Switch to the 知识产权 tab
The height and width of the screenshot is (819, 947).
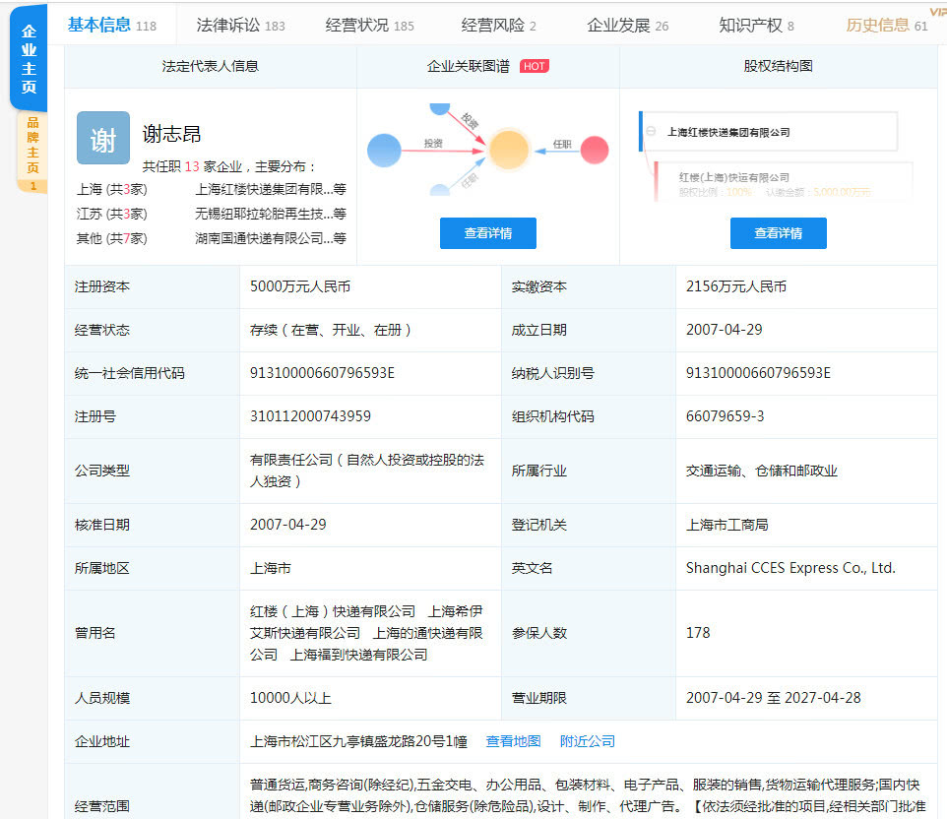(756, 26)
